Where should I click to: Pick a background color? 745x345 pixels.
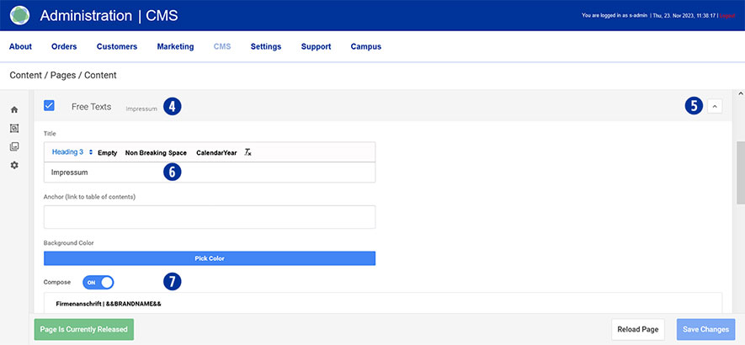point(210,258)
